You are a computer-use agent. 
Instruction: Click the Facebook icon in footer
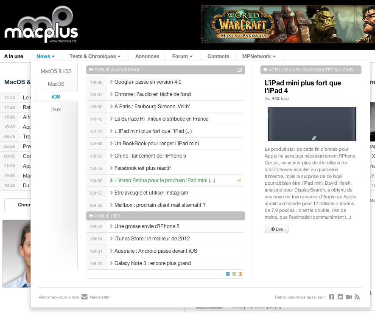332,297
